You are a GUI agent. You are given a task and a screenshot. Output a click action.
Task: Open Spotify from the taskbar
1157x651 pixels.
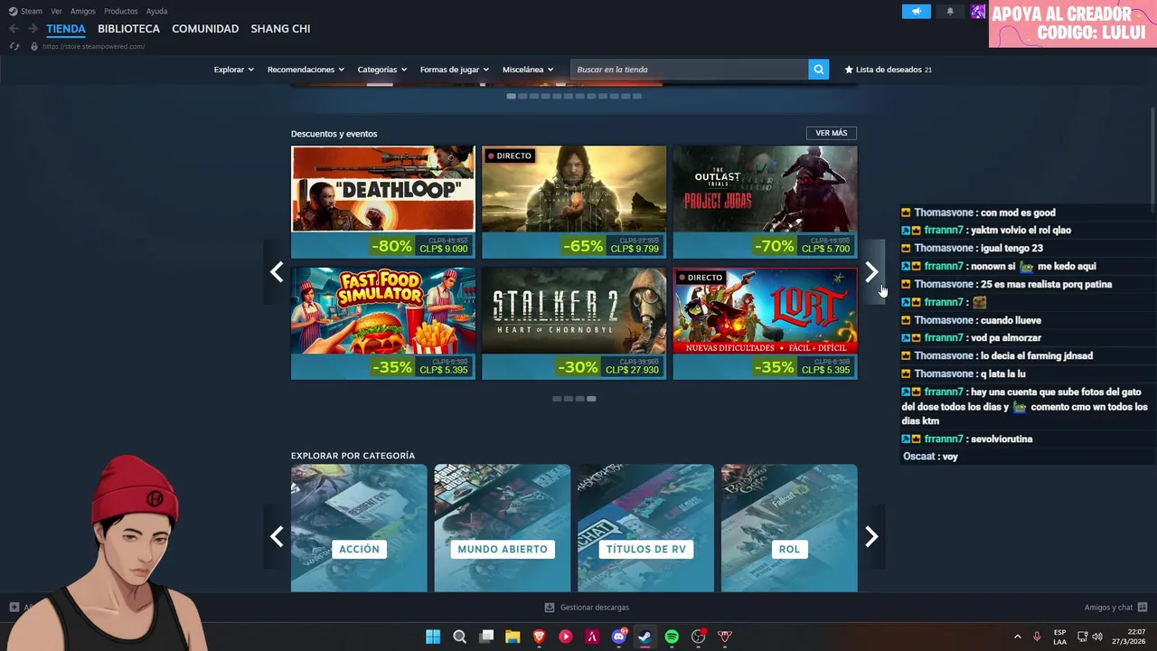click(672, 637)
